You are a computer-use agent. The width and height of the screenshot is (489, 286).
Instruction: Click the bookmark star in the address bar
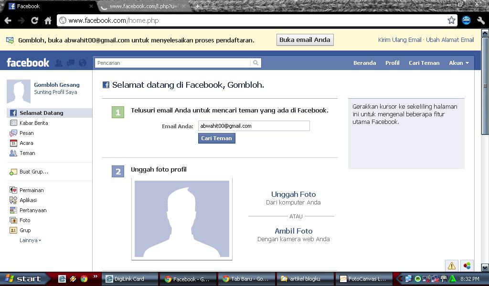[x=452, y=20]
